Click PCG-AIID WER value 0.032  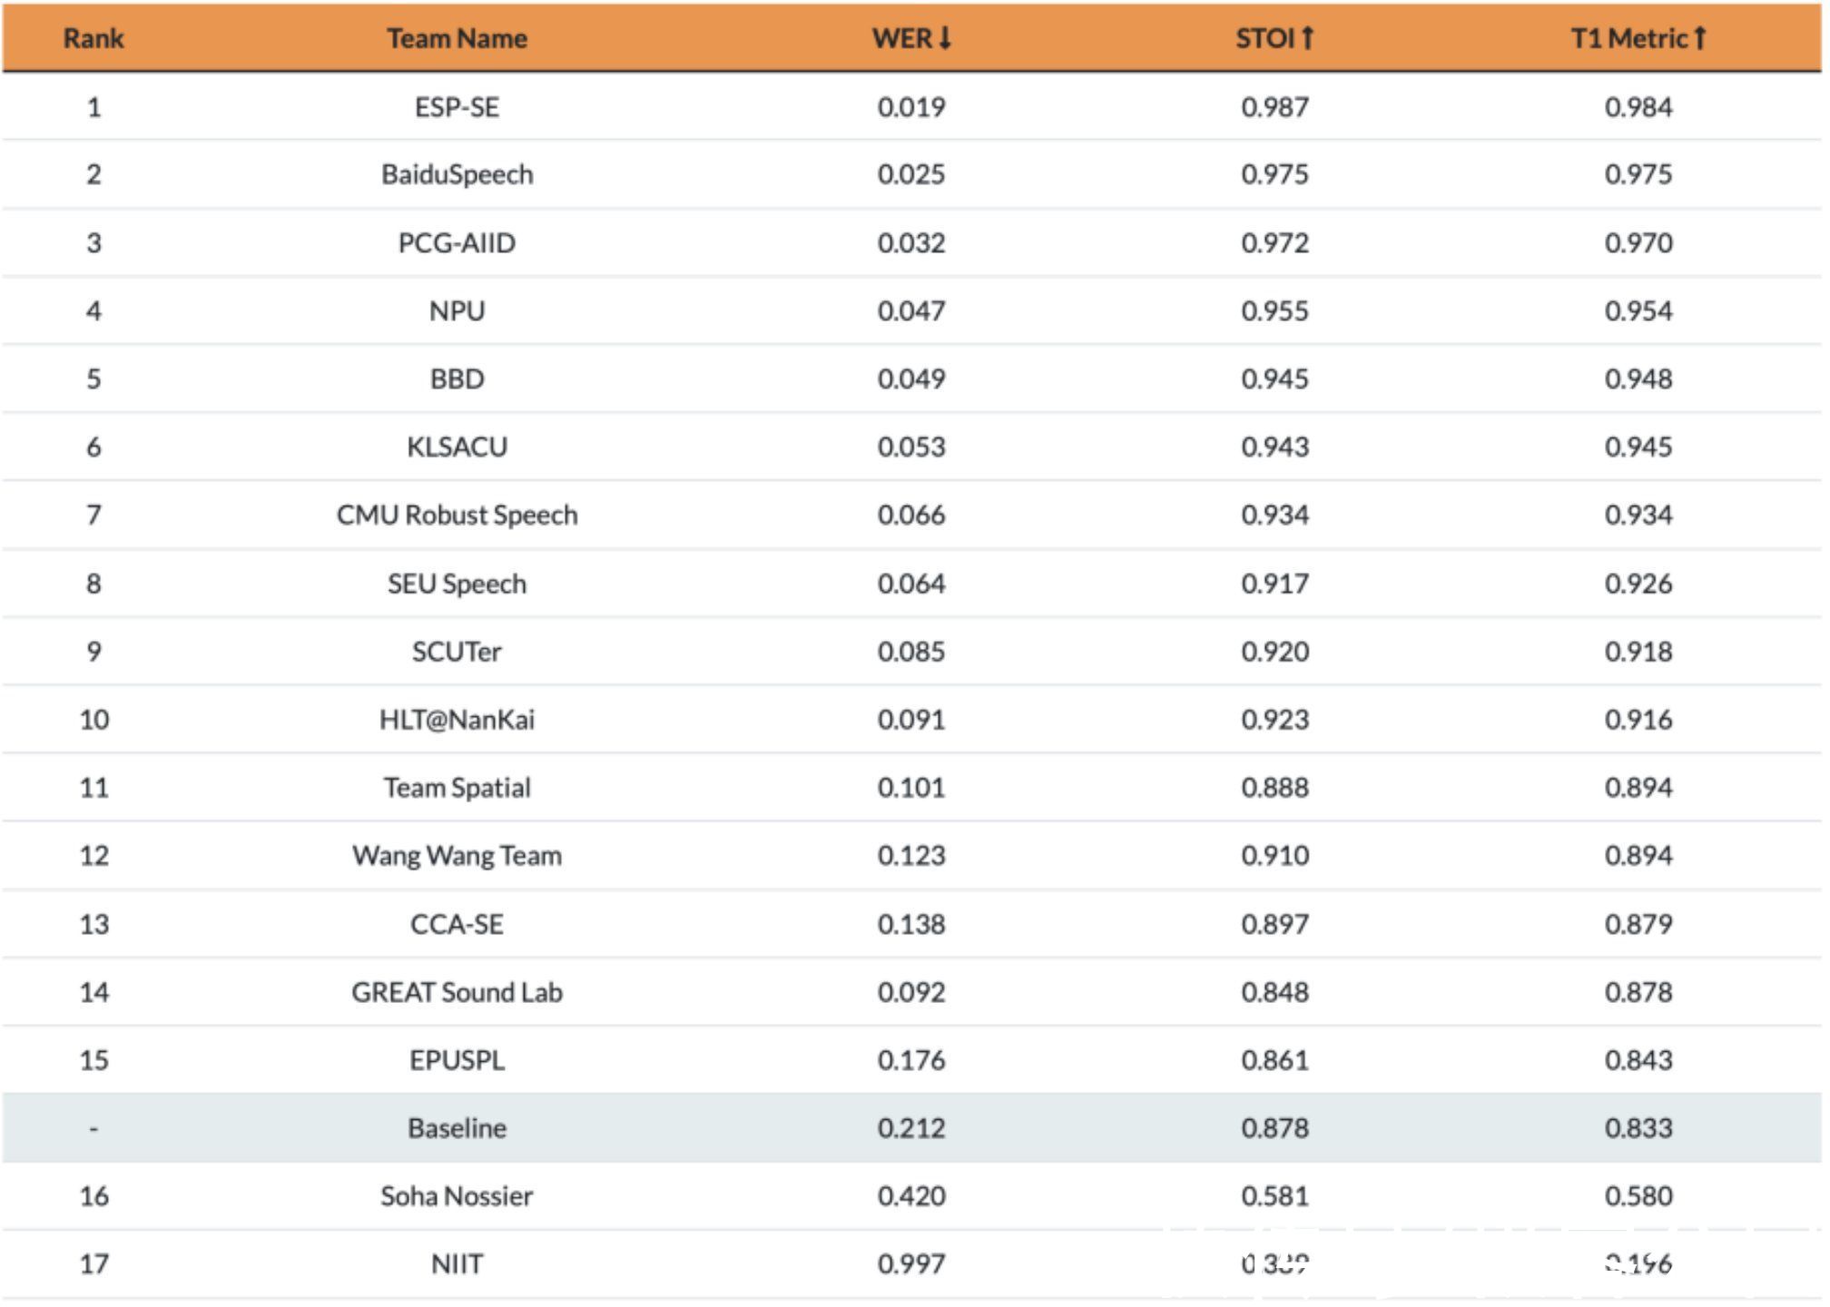pos(911,243)
